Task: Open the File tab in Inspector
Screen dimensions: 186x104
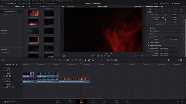Action: pos(181,10)
